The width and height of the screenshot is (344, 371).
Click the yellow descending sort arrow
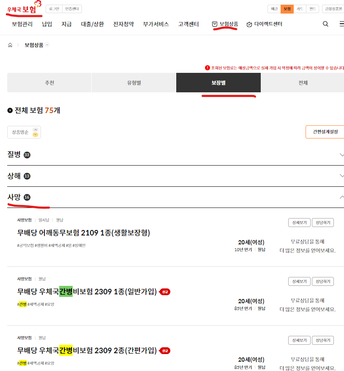coord(35,134)
